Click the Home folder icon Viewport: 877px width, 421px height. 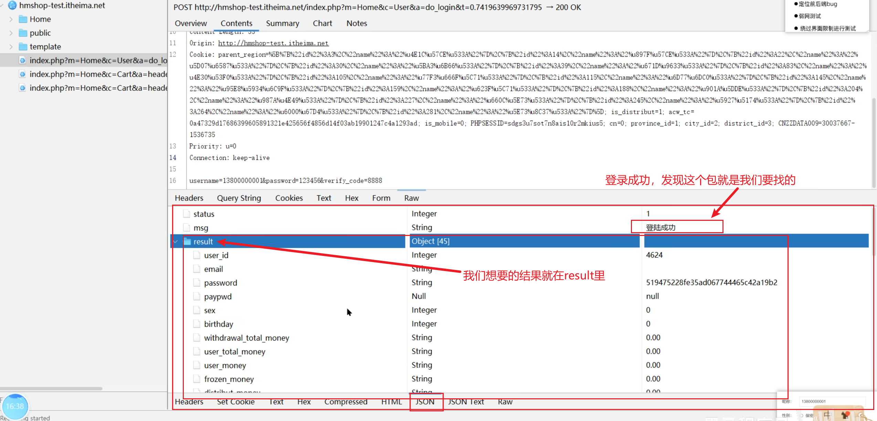pos(23,19)
